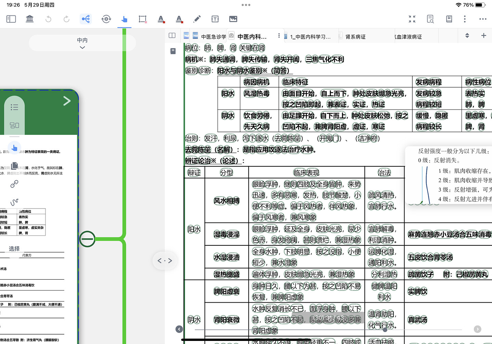The width and height of the screenshot is (492, 344).
Task: Click 水湿浸渍 table cell
Action: [x=227, y=257]
